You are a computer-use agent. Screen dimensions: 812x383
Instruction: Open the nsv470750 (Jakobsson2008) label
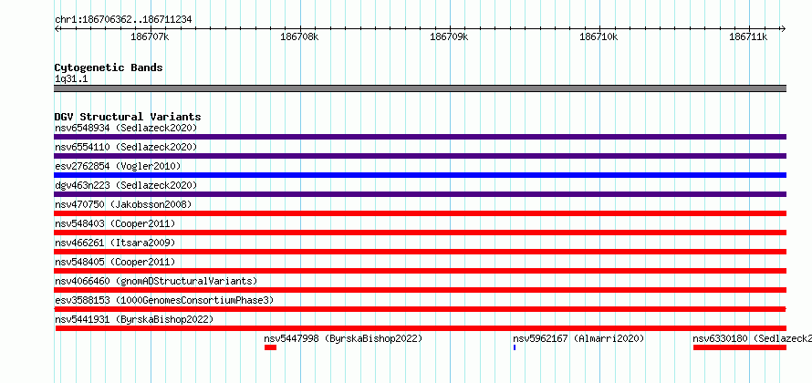click(123, 204)
